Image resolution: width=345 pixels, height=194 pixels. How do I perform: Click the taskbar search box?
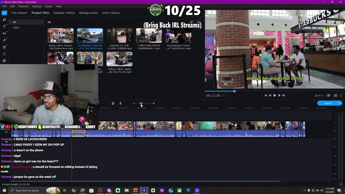click(34, 190)
